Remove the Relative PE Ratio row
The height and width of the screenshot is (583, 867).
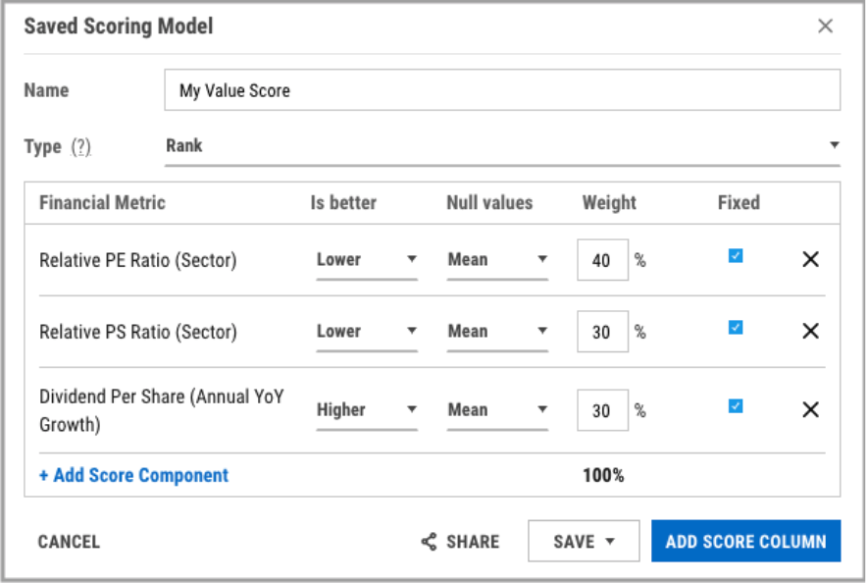click(810, 259)
